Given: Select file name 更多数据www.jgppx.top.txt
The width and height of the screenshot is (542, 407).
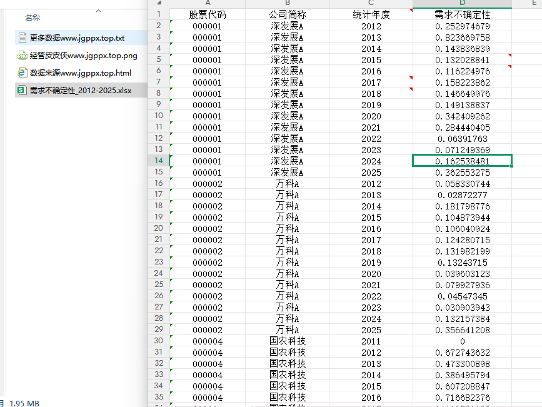Looking at the screenshot, I should tap(77, 38).
